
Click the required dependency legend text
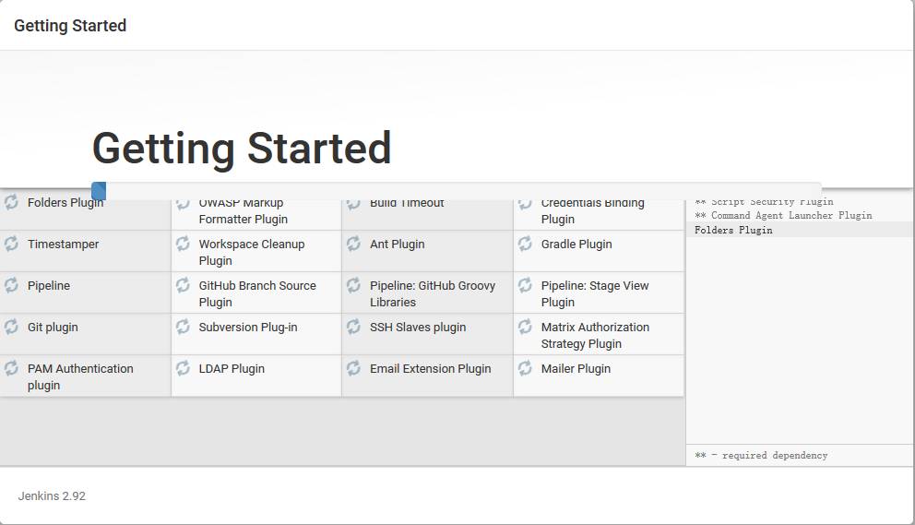click(761, 456)
